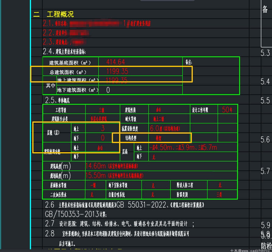Click the 规划高度(m) label cell
272x252 pixels.
(64, 176)
